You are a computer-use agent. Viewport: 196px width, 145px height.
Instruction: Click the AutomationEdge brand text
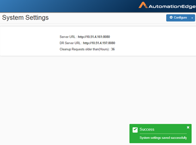tap(172, 6)
